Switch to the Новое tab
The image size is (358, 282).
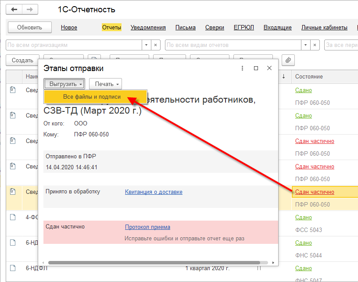[69, 27]
